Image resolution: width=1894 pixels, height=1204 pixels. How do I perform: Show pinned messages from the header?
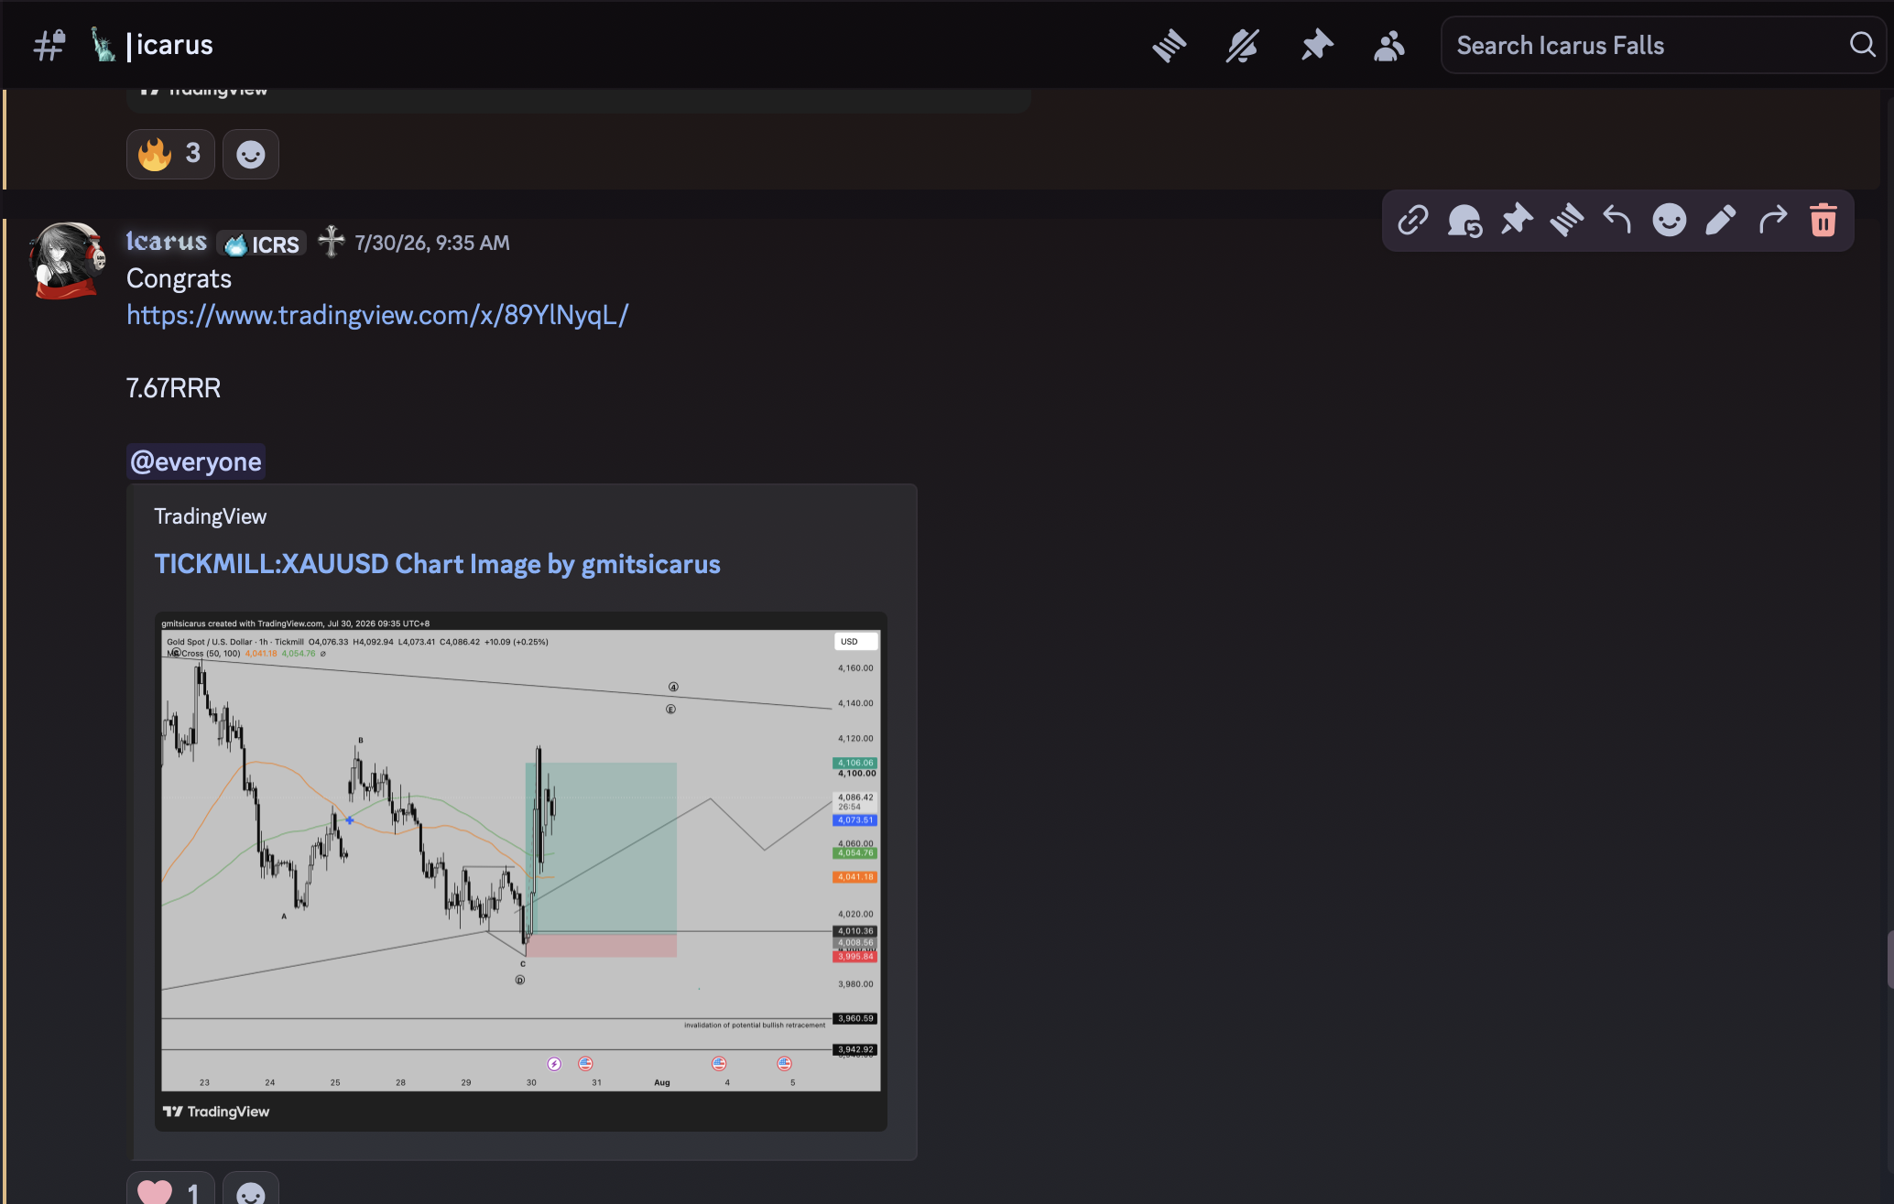[1317, 45]
